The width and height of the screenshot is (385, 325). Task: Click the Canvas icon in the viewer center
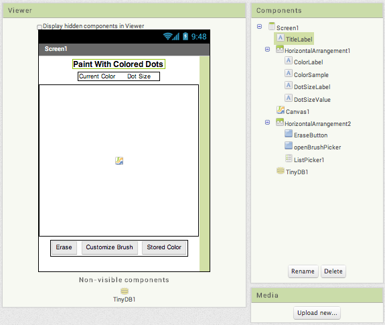119,161
